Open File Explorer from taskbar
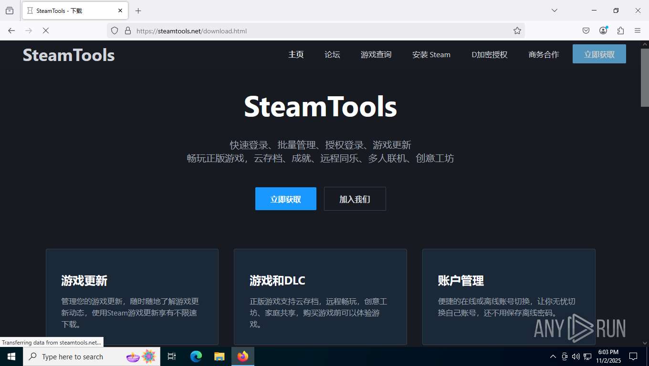 pos(219,356)
